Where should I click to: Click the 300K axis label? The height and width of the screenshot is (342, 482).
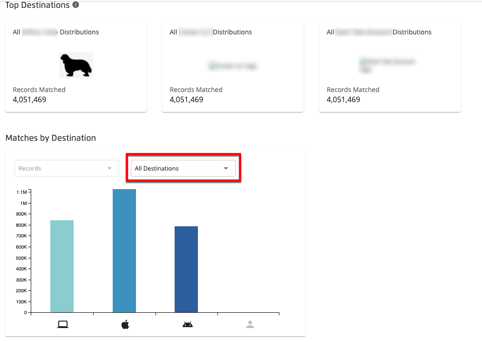click(21, 280)
